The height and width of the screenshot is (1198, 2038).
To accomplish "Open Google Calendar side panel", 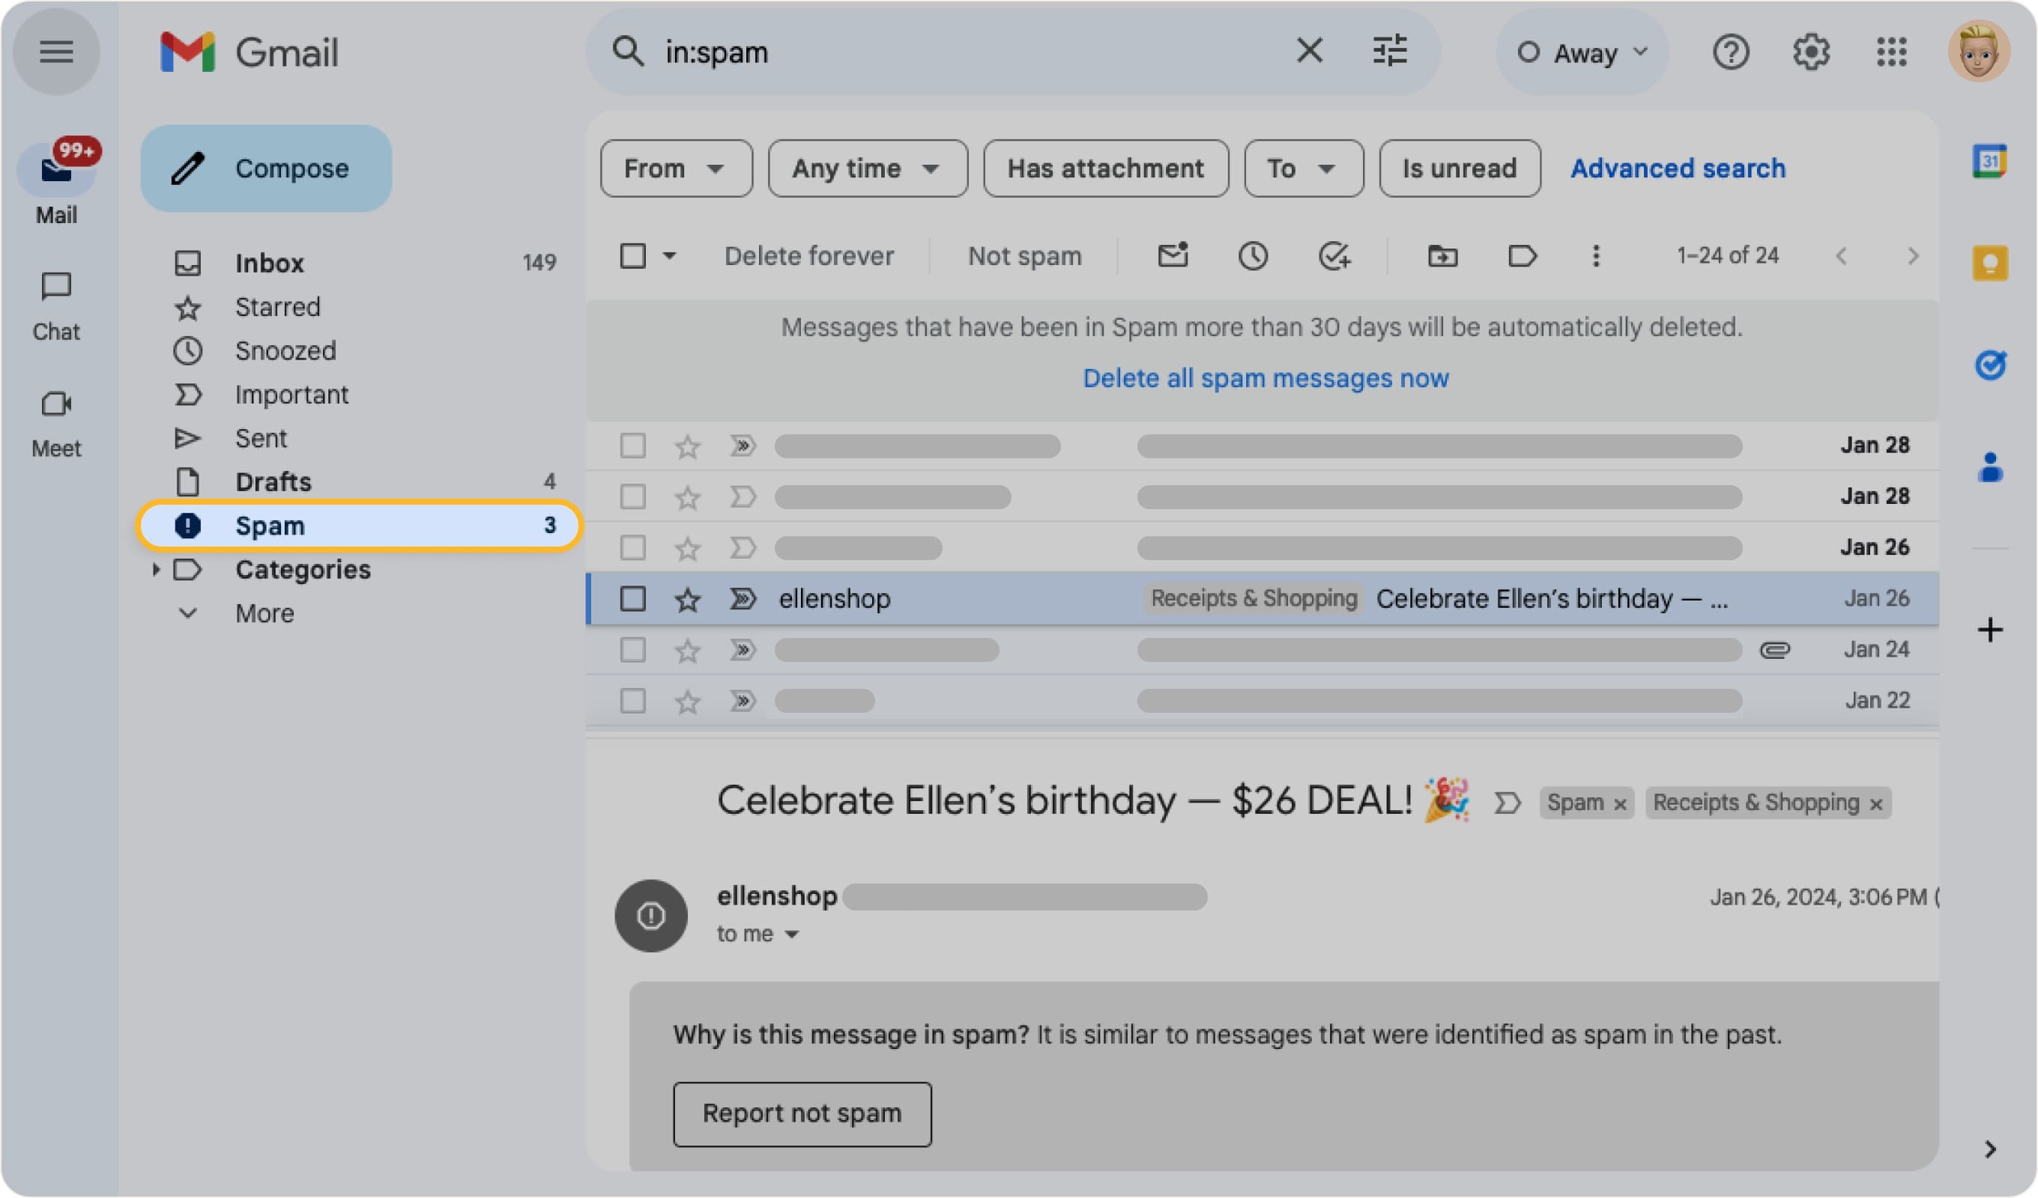I will pyautogui.click(x=1990, y=161).
